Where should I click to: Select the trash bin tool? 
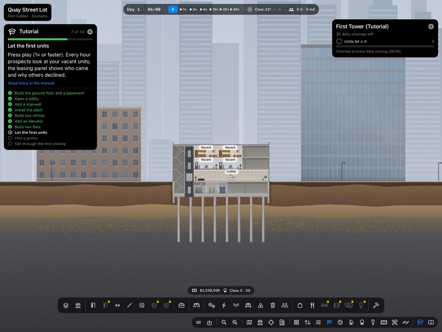(x=273, y=305)
